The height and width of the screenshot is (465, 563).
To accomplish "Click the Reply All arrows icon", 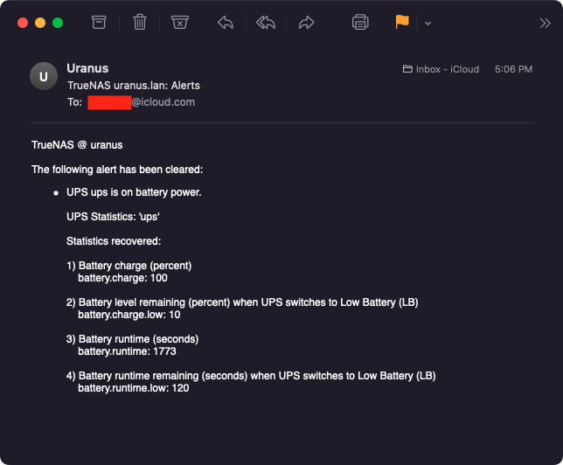I will point(266,23).
